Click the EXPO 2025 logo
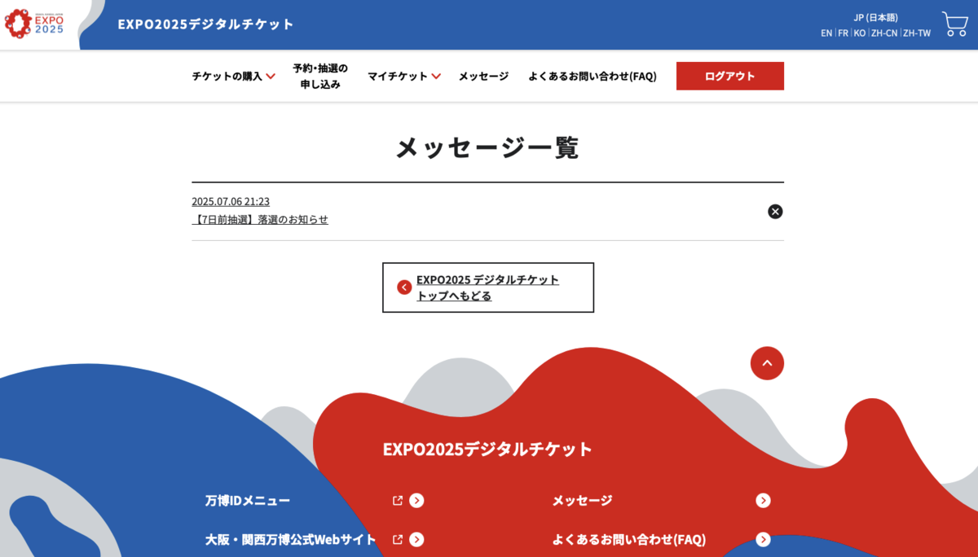 click(x=34, y=23)
